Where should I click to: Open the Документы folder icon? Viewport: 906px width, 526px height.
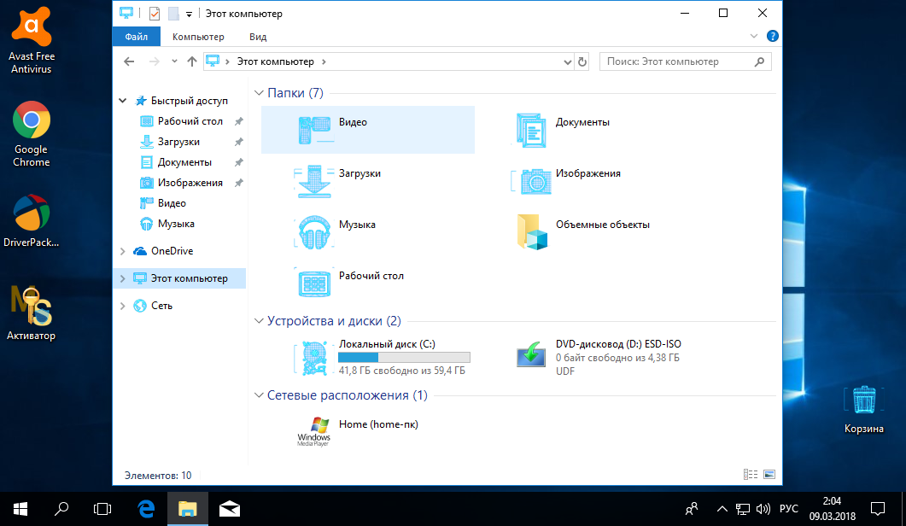pos(532,130)
